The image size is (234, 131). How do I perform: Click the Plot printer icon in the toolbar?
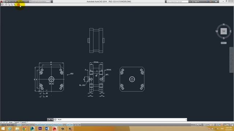pyautogui.click(x=2, y=4)
